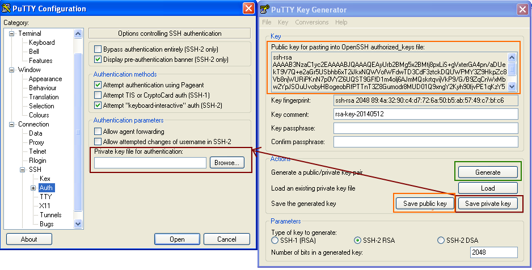This screenshot has width=532, height=270.
Task: Click the Key fingerprint field
Action: [426, 100]
